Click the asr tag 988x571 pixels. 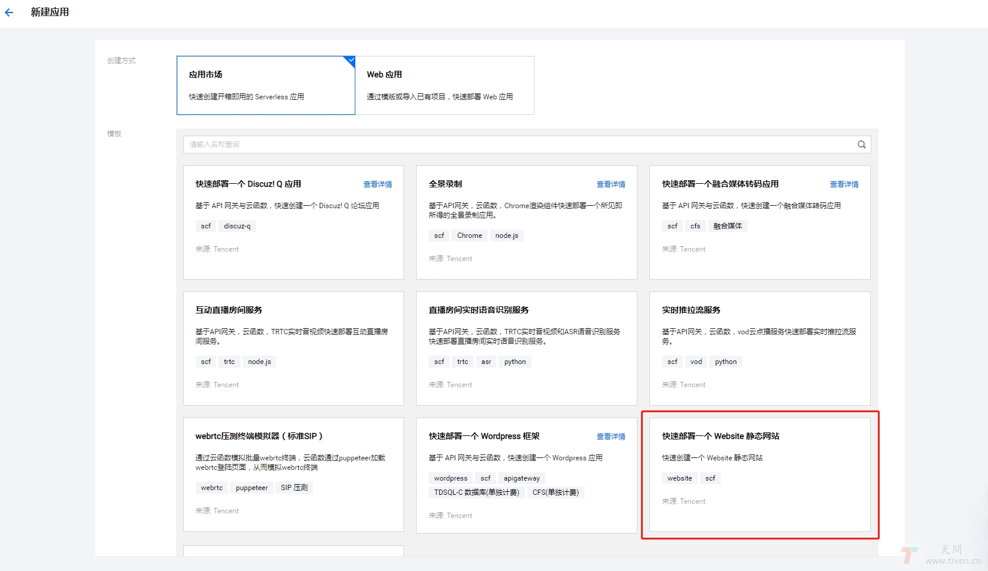click(x=486, y=362)
